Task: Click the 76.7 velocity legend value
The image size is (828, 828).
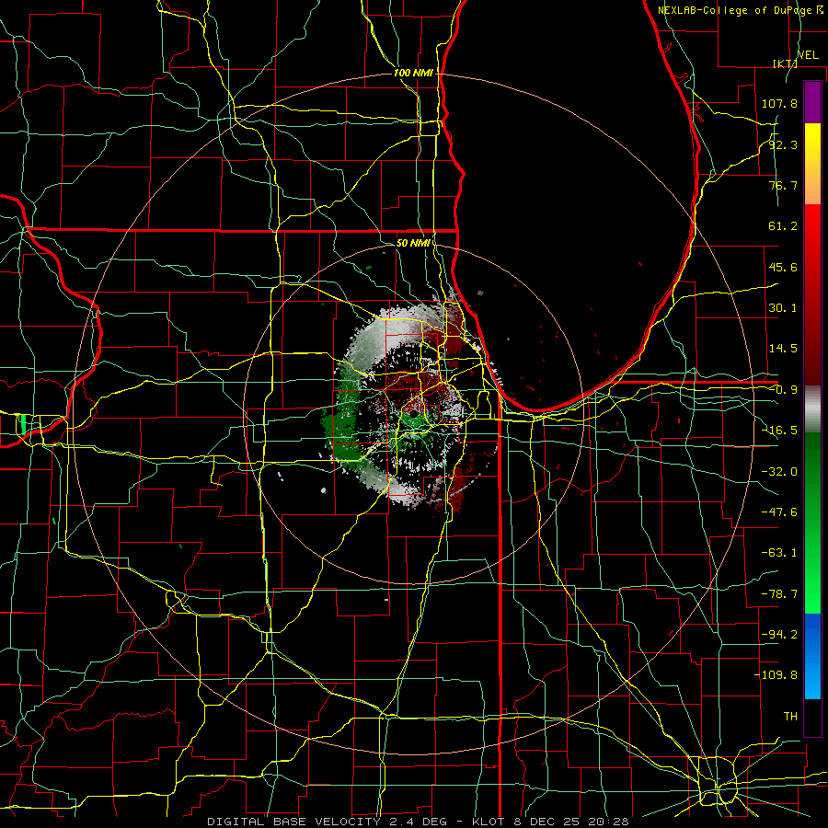Action: point(783,185)
